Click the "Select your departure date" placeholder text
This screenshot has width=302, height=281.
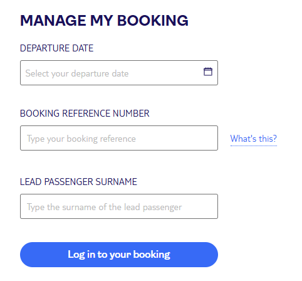(77, 73)
